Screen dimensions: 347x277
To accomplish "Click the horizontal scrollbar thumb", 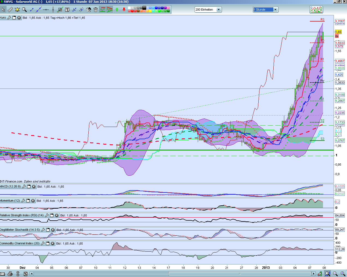I will 240,274.
